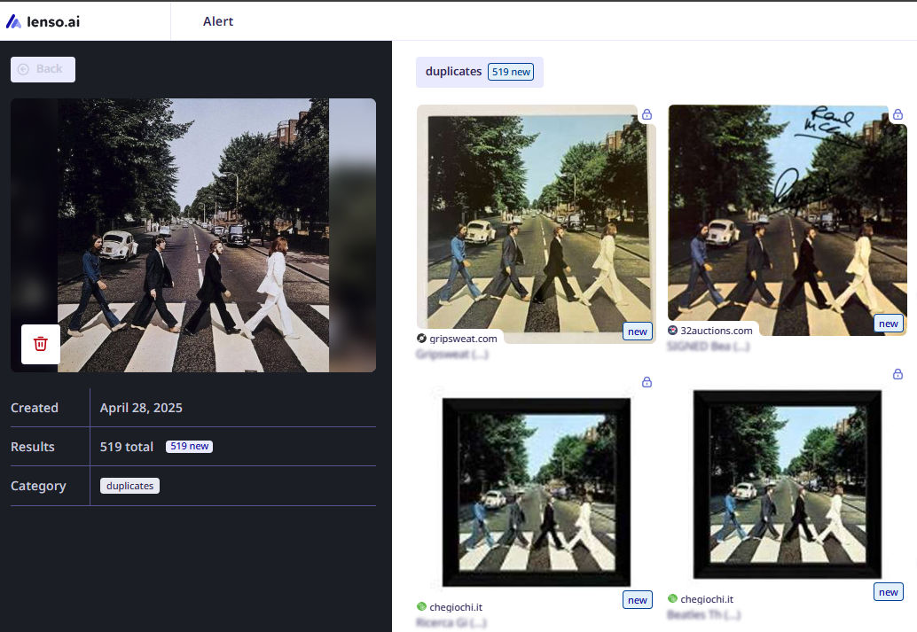Image resolution: width=917 pixels, height=632 pixels.
Task: Select the duplicates tab with 519 new
Action: 480,72
